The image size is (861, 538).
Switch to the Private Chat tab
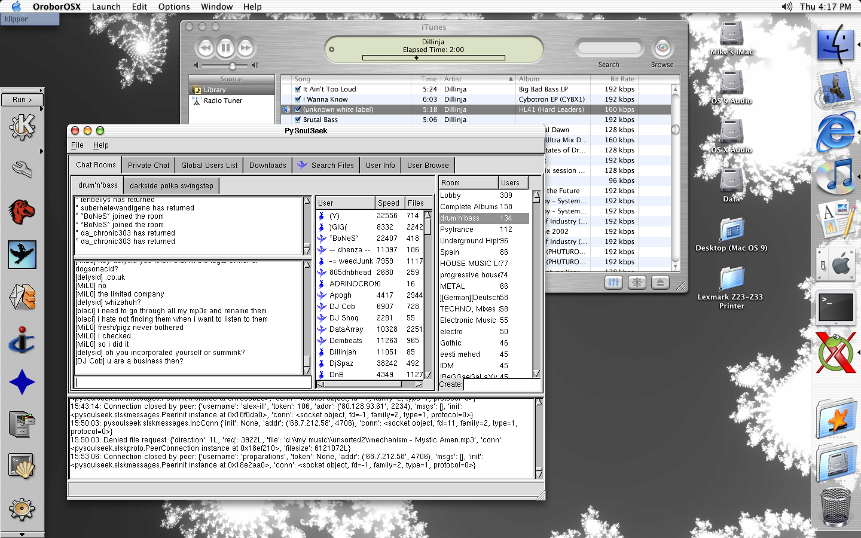[x=148, y=166]
